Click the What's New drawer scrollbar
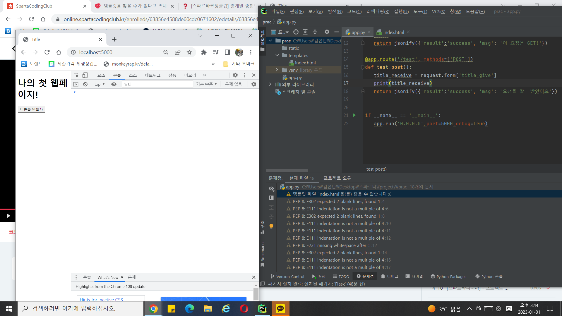 (256, 294)
